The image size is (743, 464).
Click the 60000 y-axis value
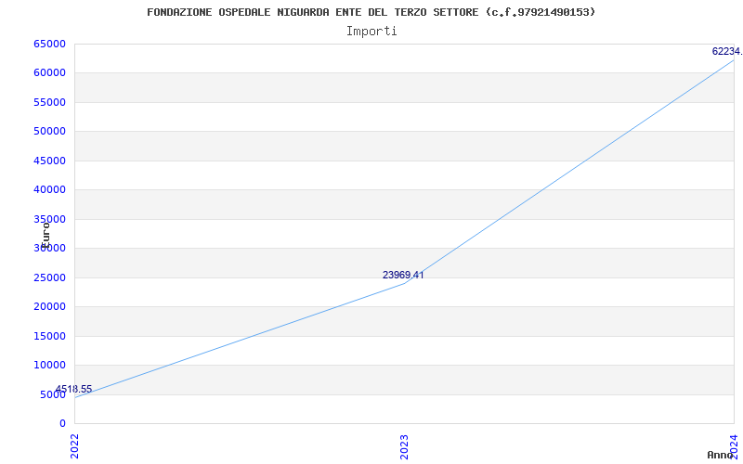pos(49,73)
